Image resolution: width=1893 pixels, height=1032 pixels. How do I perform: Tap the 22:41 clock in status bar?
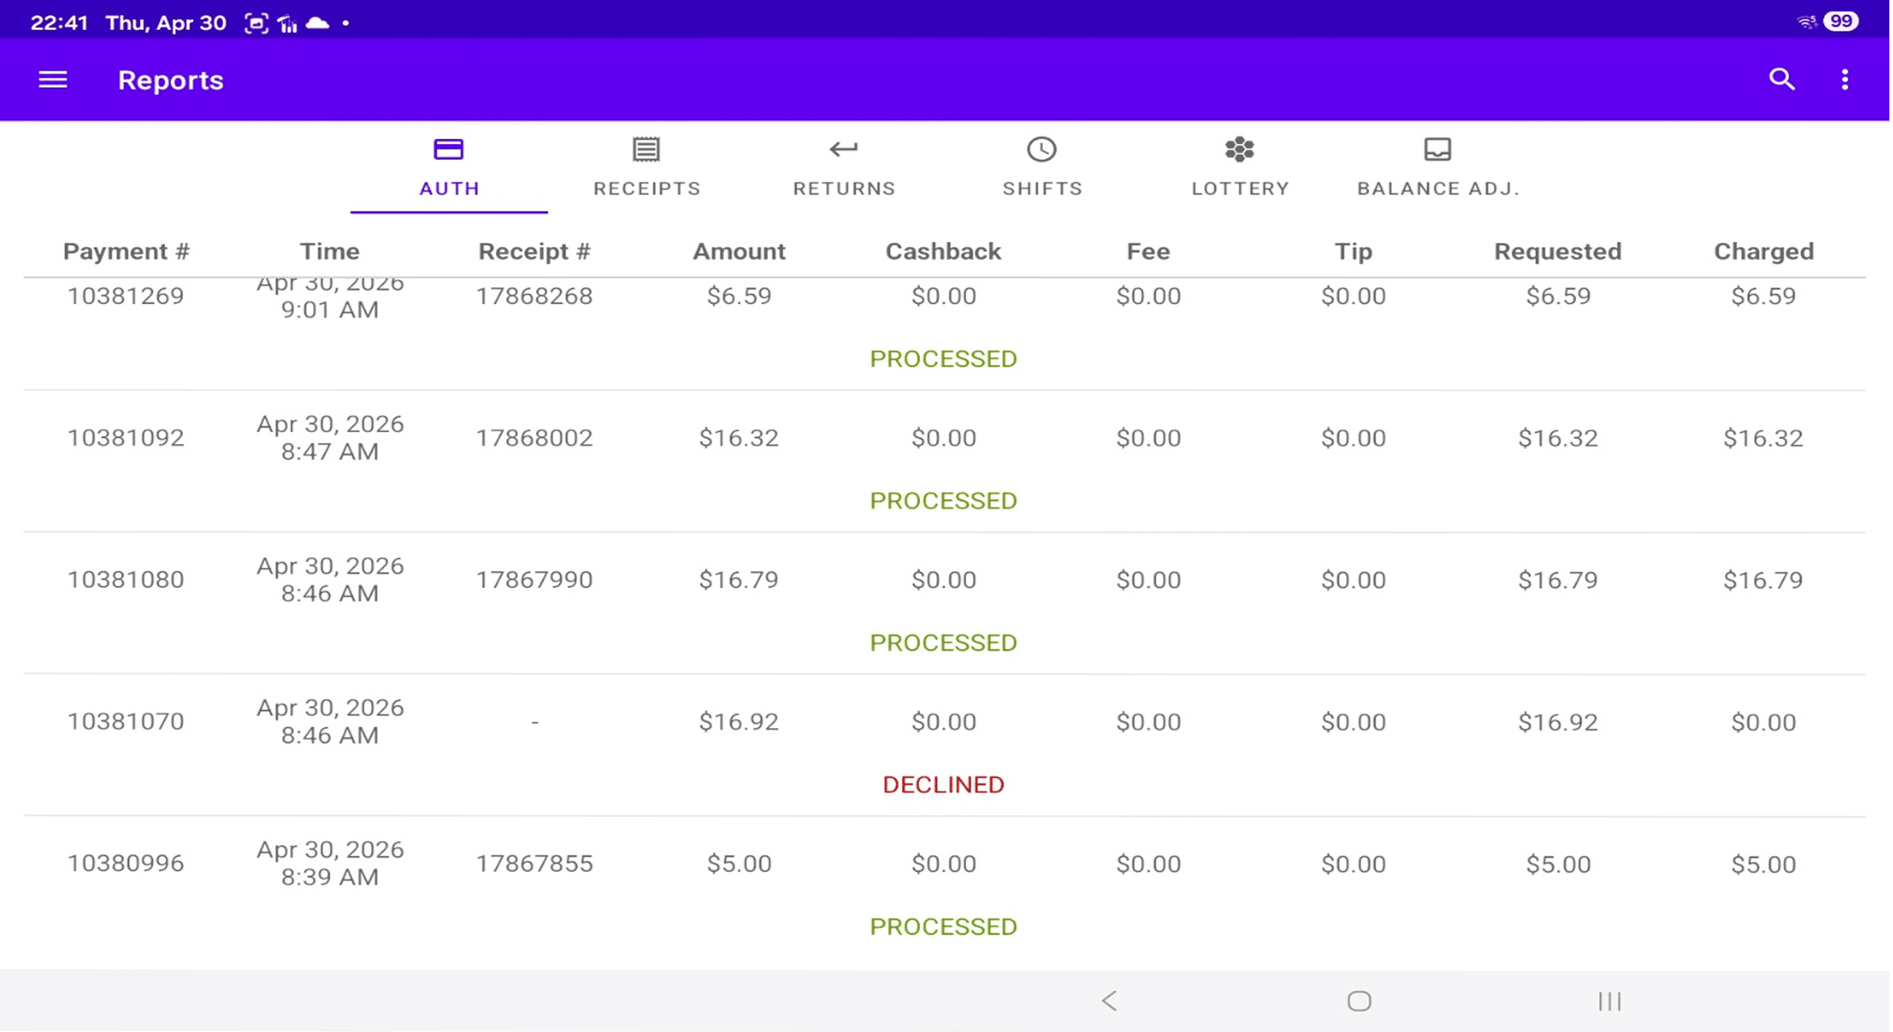[x=59, y=23]
